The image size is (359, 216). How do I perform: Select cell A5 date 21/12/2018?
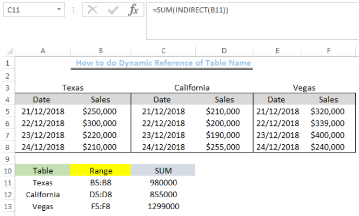tap(43, 111)
